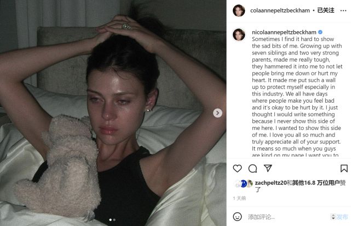Viewport: 351px width, 226px height.
Task: Open header profile avatar picture
Action: pyautogui.click(x=239, y=10)
